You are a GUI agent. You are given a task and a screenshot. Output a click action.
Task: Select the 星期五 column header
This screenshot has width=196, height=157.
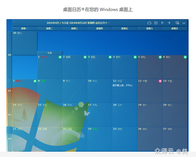pyautogui.click(x=125, y=29)
